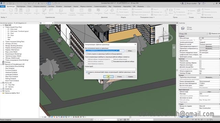220x123 pixels.
Task: Select the Ограждение (Railing) tool
Action: point(98,11)
